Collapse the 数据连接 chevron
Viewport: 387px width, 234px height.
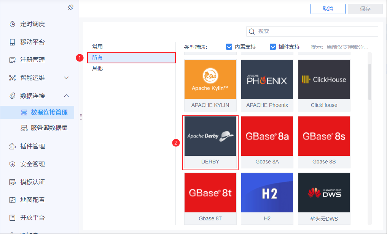tap(66, 96)
